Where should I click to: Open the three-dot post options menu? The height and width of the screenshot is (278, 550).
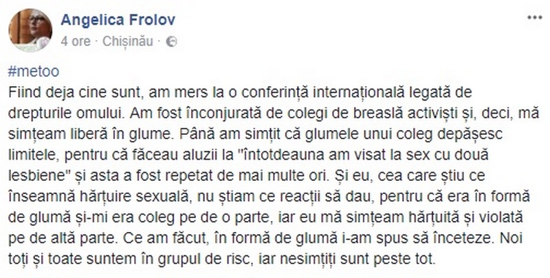point(535,18)
